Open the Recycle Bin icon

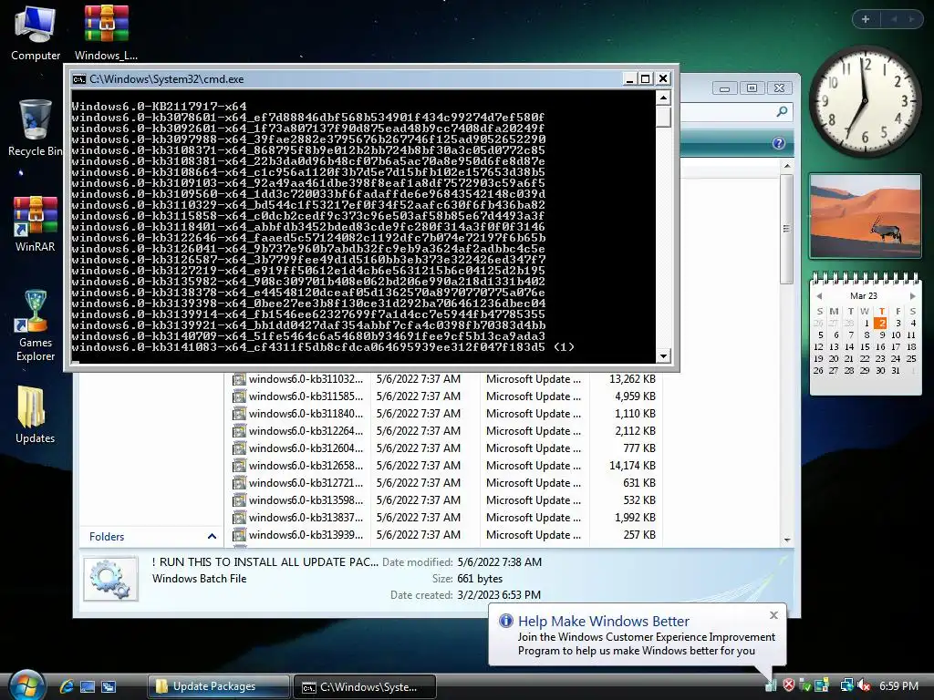tap(36, 128)
